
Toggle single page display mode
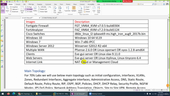click(134, 90)
